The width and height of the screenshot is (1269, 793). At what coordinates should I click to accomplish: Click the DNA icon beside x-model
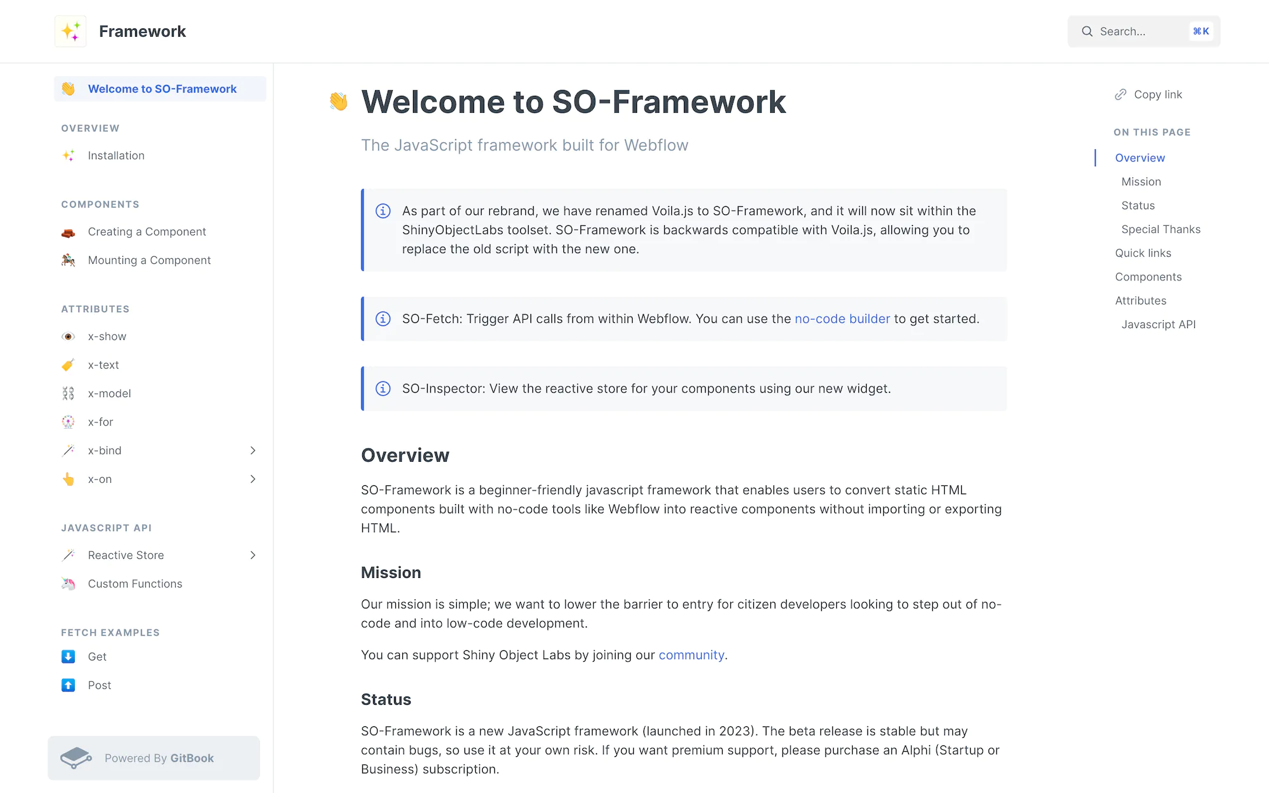point(68,393)
